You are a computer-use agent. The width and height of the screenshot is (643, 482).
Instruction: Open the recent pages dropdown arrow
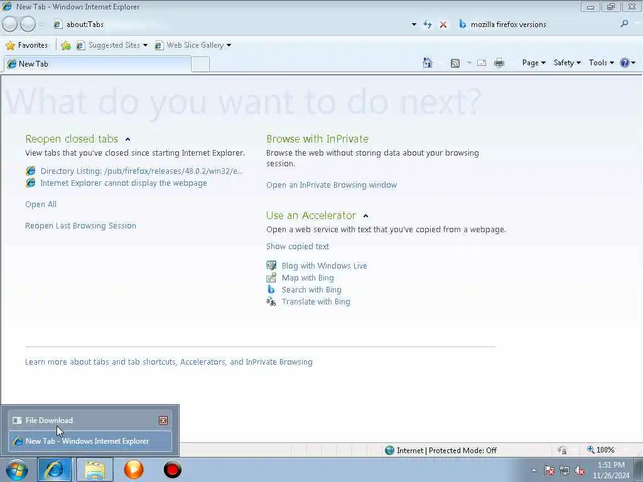41,24
